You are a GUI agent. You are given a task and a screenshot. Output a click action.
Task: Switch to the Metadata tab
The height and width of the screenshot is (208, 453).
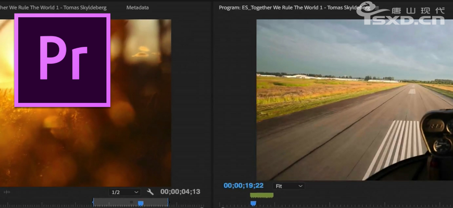(137, 7)
